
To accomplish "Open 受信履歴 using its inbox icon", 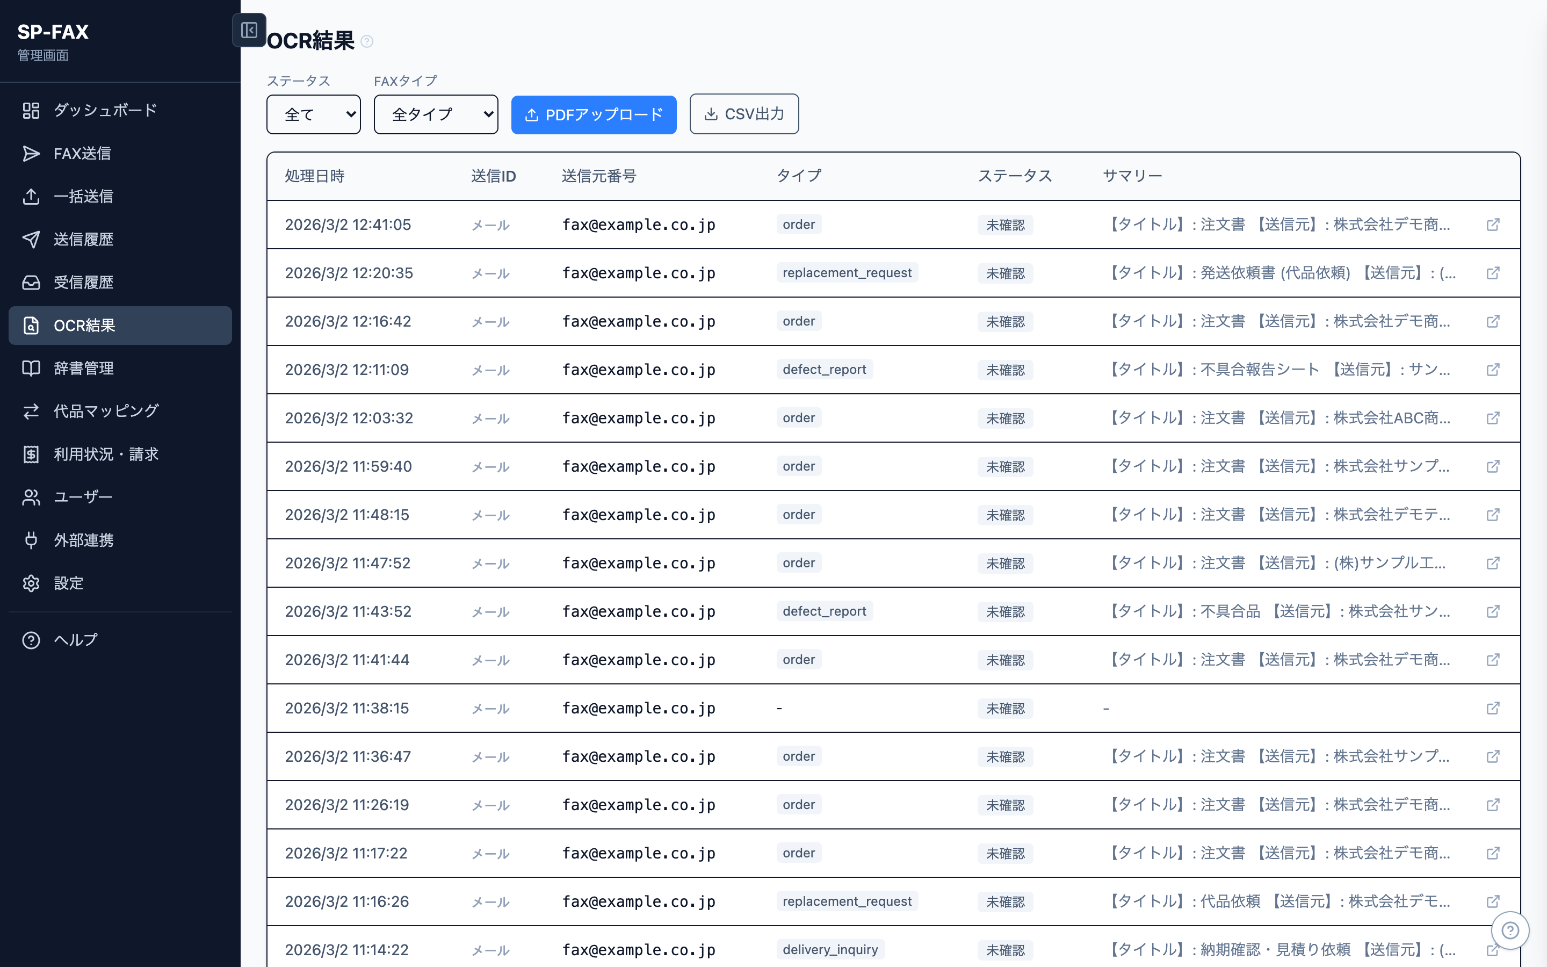I will coord(31,282).
